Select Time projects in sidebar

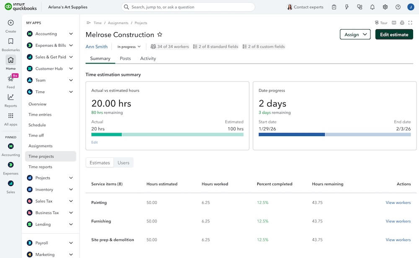tap(51, 156)
